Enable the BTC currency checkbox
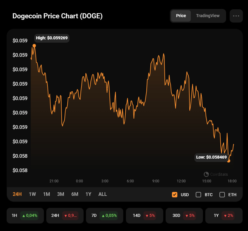The height and width of the screenshot is (231, 248). pyautogui.click(x=198, y=195)
